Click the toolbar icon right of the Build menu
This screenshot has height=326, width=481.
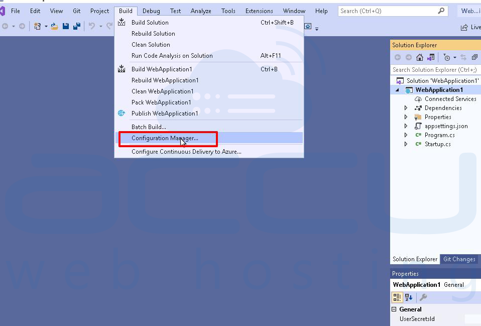[308, 26]
